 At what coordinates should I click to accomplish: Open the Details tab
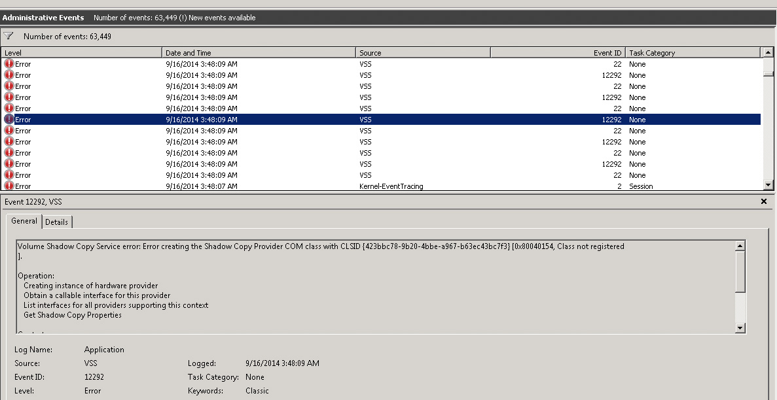(56, 222)
